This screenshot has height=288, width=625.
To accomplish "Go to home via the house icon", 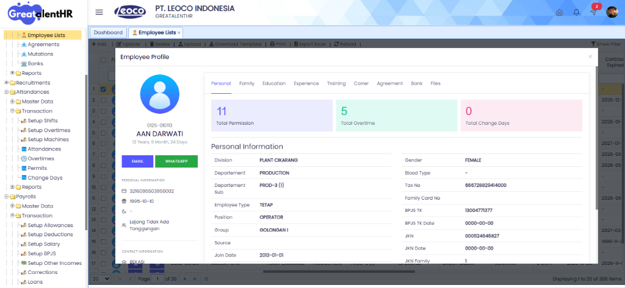I will point(559,12).
